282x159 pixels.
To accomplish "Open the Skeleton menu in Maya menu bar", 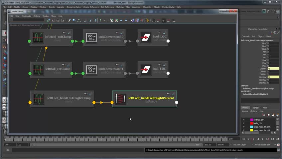I will 120,7.
